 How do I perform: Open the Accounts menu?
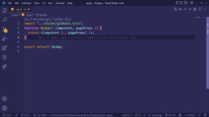tap(4, 99)
